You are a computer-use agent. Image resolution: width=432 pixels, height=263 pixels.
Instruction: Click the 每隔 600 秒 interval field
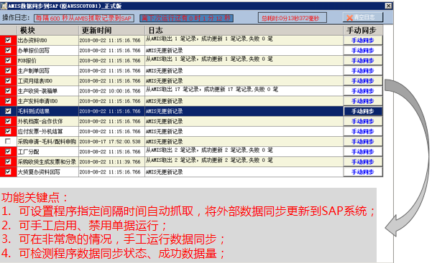84,18
